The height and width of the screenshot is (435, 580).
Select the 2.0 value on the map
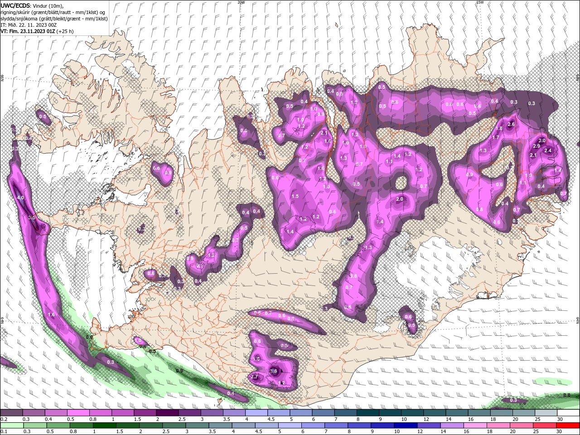pyautogui.click(x=400, y=199)
